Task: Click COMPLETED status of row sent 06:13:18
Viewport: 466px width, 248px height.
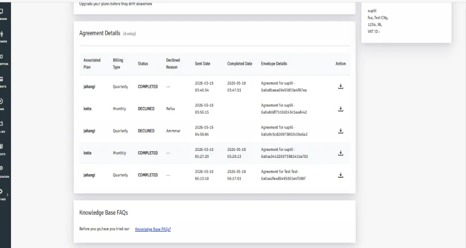Action: pyautogui.click(x=148, y=175)
